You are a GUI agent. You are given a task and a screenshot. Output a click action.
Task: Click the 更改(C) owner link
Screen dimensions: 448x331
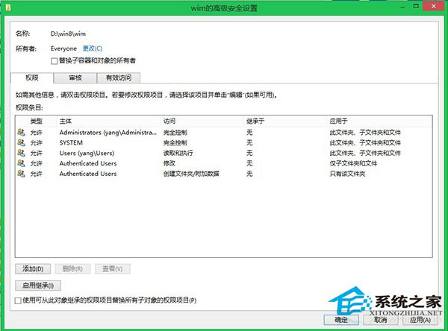coord(93,48)
